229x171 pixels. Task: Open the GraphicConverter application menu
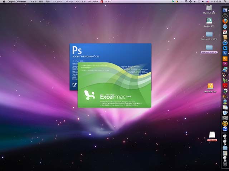[x=17, y=1]
